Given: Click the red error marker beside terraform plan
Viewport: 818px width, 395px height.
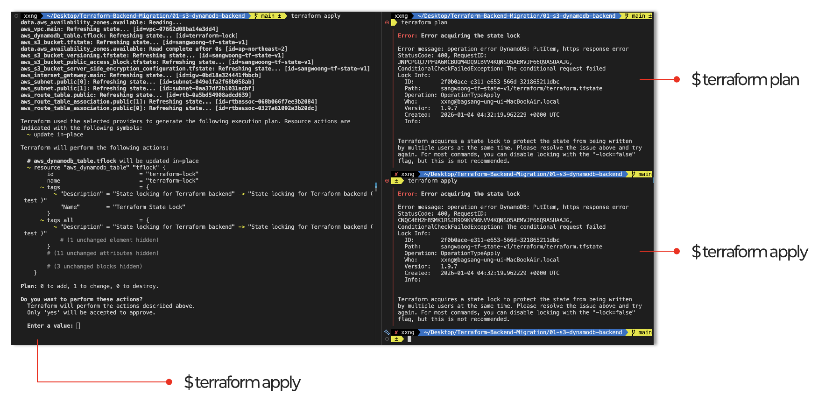Looking at the screenshot, I should (387, 22).
